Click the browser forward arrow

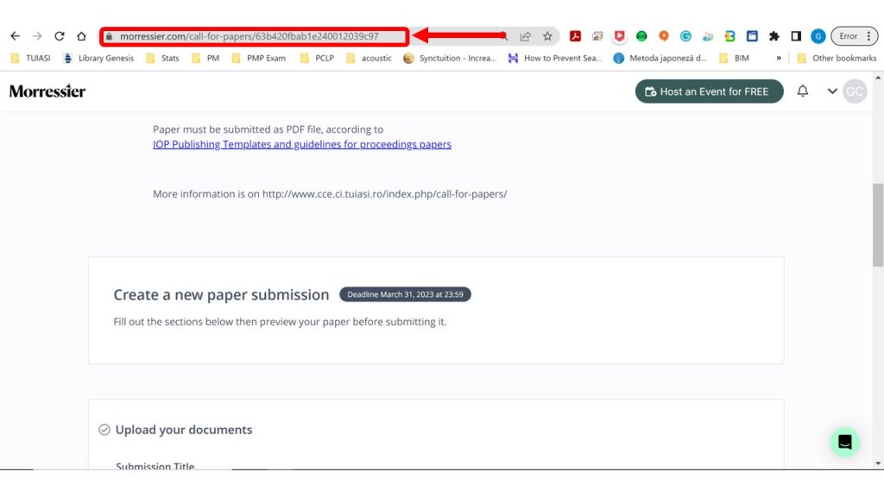coord(37,36)
